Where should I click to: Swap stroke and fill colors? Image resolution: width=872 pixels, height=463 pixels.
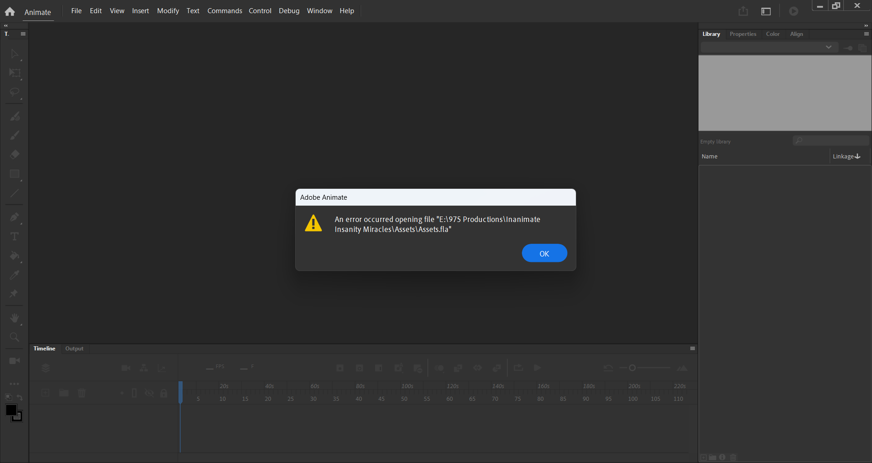20,398
